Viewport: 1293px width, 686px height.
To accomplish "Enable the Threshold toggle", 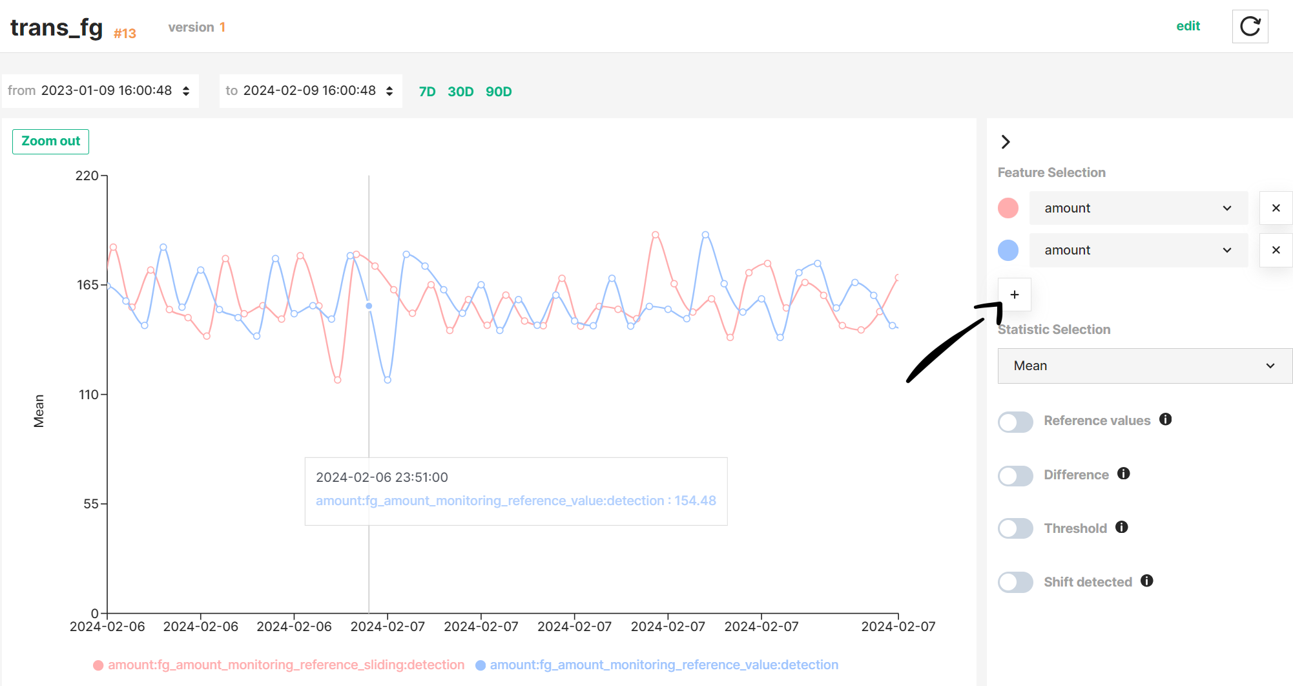I will (x=1015, y=528).
